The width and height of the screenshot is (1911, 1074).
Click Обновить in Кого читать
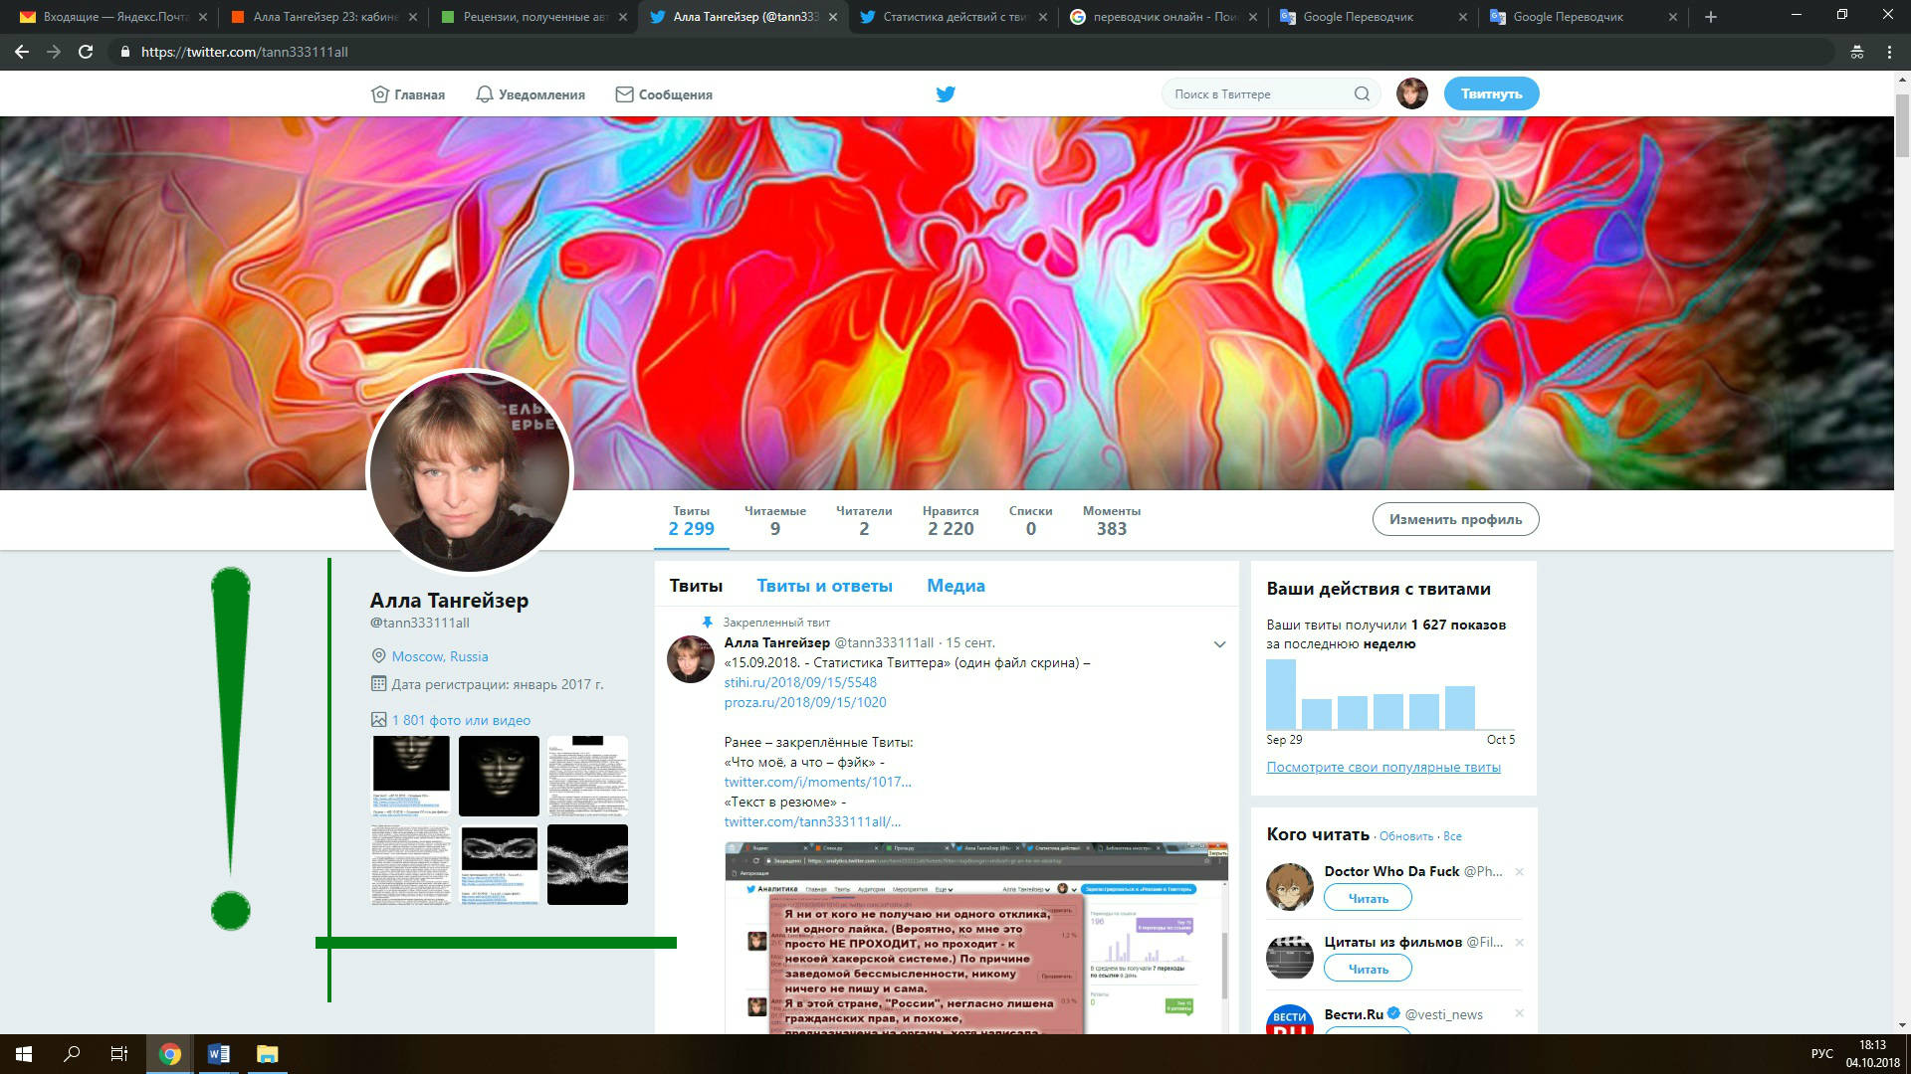click(x=1405, y=836)
